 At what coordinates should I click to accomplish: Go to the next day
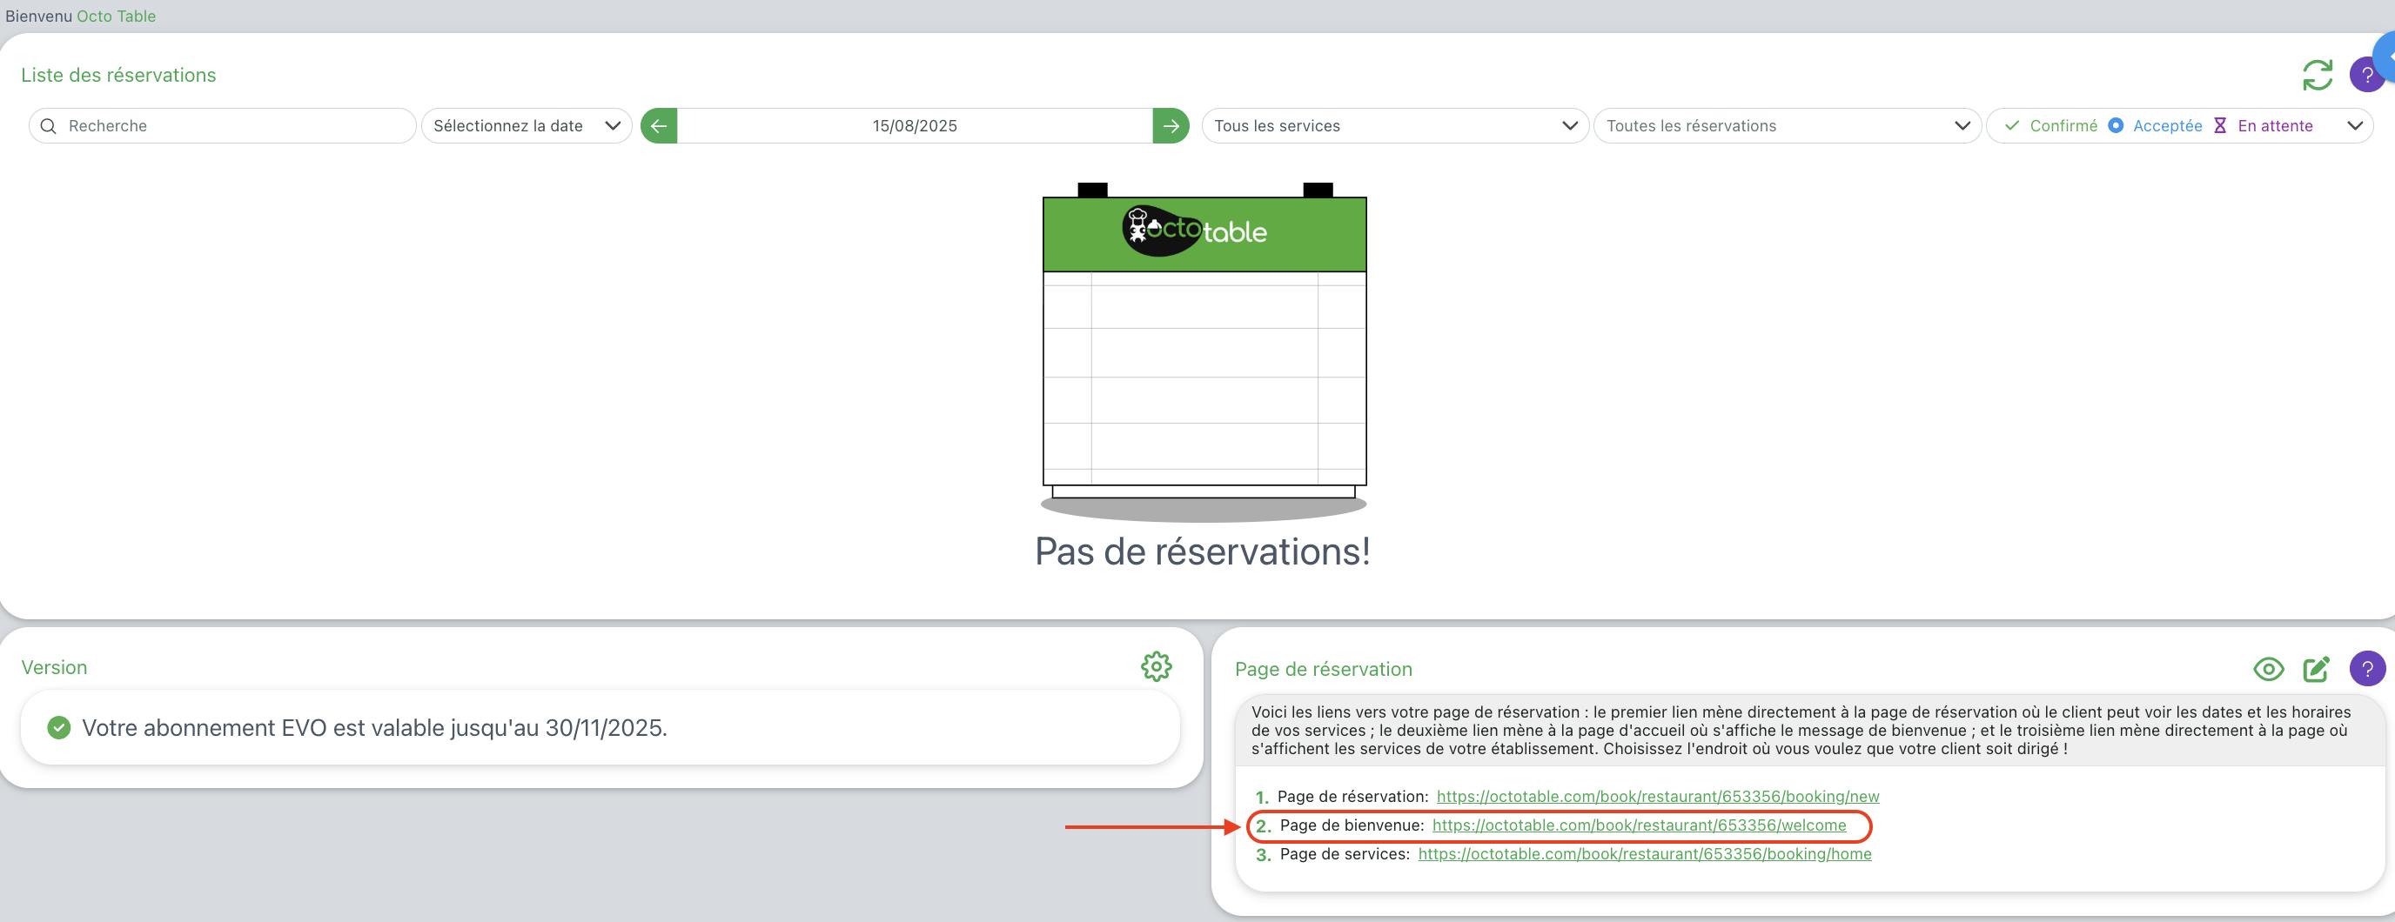[1171, 125]
